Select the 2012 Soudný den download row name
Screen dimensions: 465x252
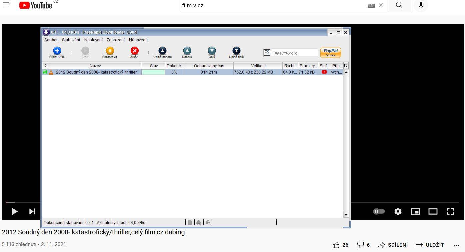click(98, 72)
